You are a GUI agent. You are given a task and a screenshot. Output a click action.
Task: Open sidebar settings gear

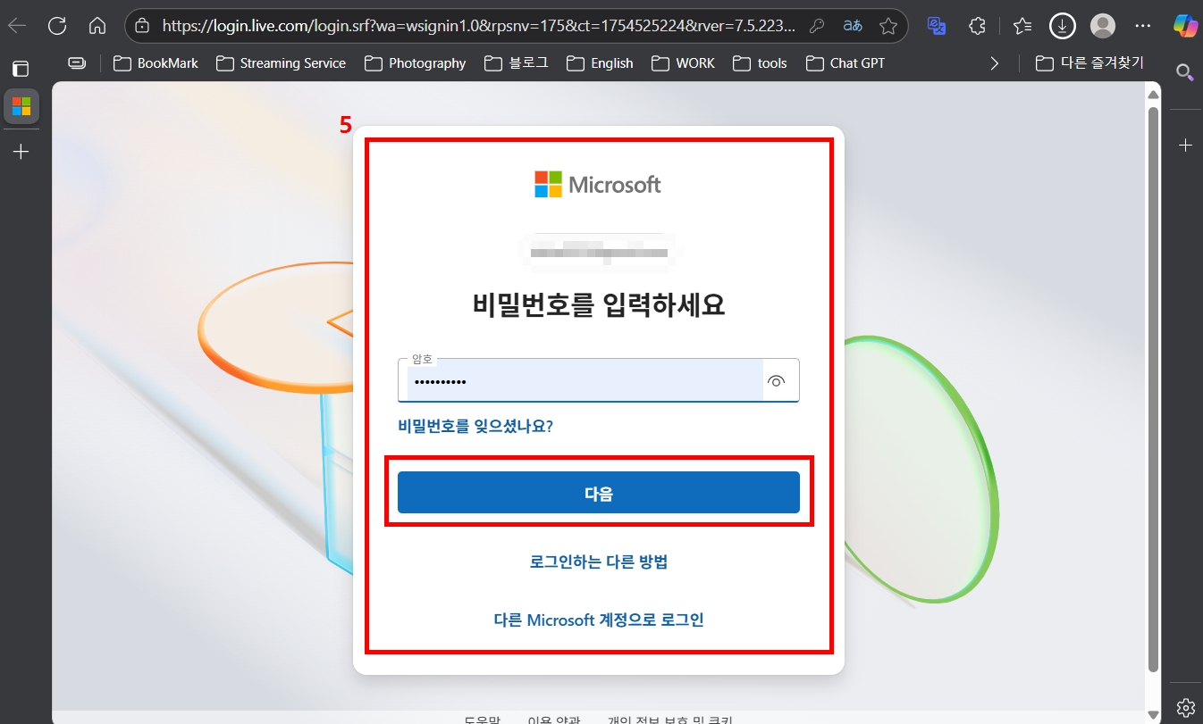[x=1186, y=708]
